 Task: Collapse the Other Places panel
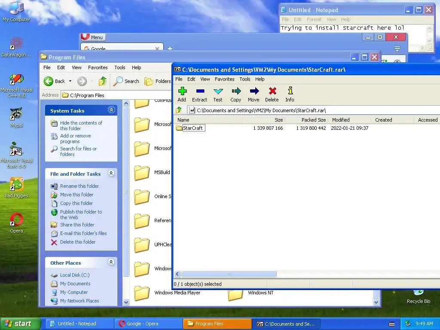coord(111,262)
